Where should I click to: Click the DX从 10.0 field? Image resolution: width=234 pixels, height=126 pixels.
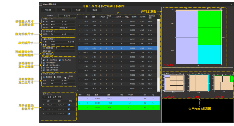tap(56, 81)
